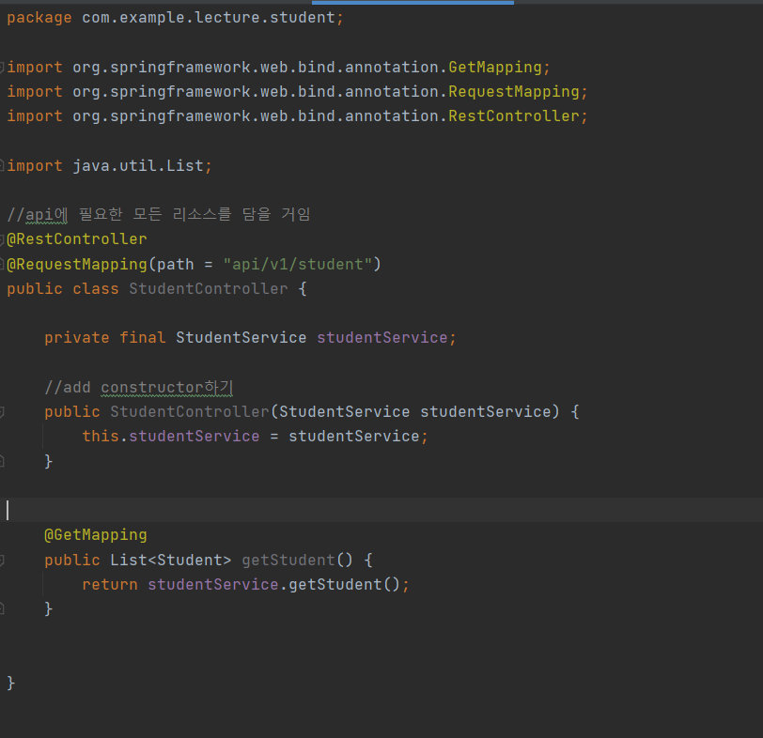Collapse the import block fold marker at GetMapping import
This screenshot has width=763, height=738.
[x=2, y=67]
